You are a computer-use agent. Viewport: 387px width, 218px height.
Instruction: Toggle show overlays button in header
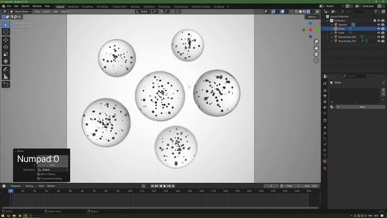282,12
